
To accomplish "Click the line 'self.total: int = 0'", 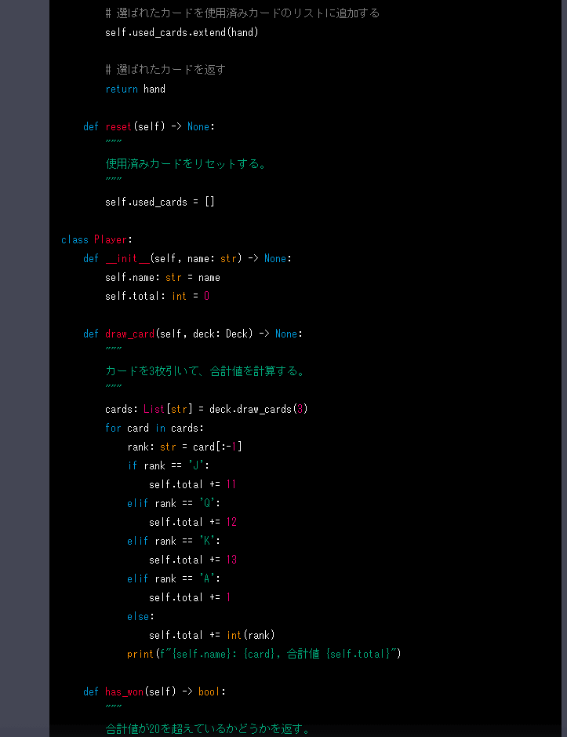I will click(x=158, y=296).
